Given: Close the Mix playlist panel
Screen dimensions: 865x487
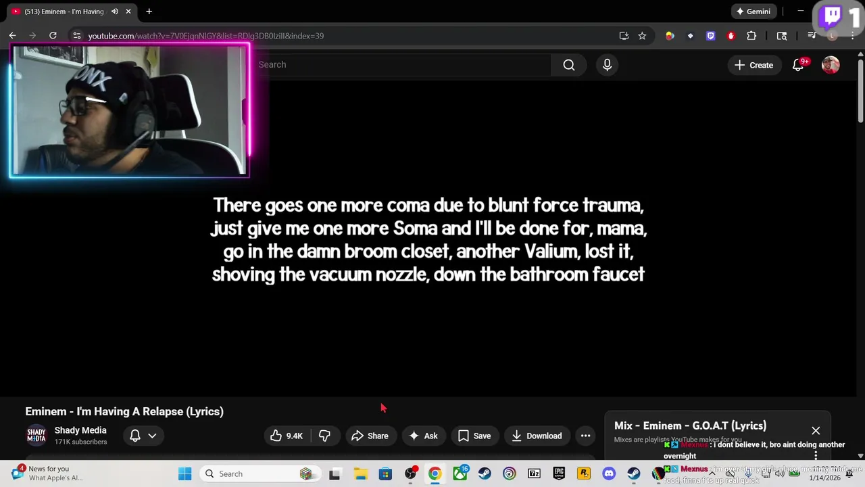Looking at the screenshot, I should [x=816, y=431].
